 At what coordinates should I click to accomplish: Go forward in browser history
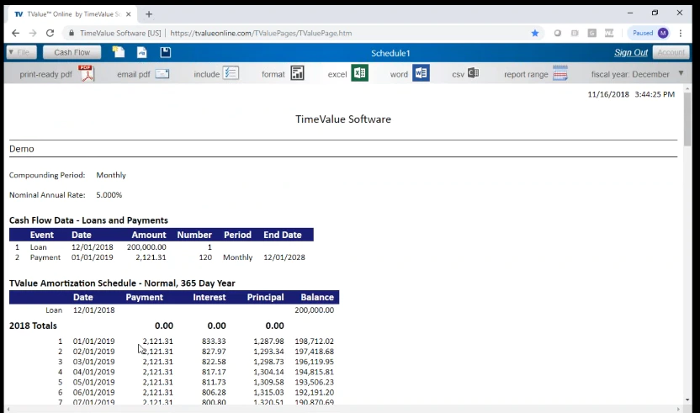pyautogui.click(x=33, y=33)
